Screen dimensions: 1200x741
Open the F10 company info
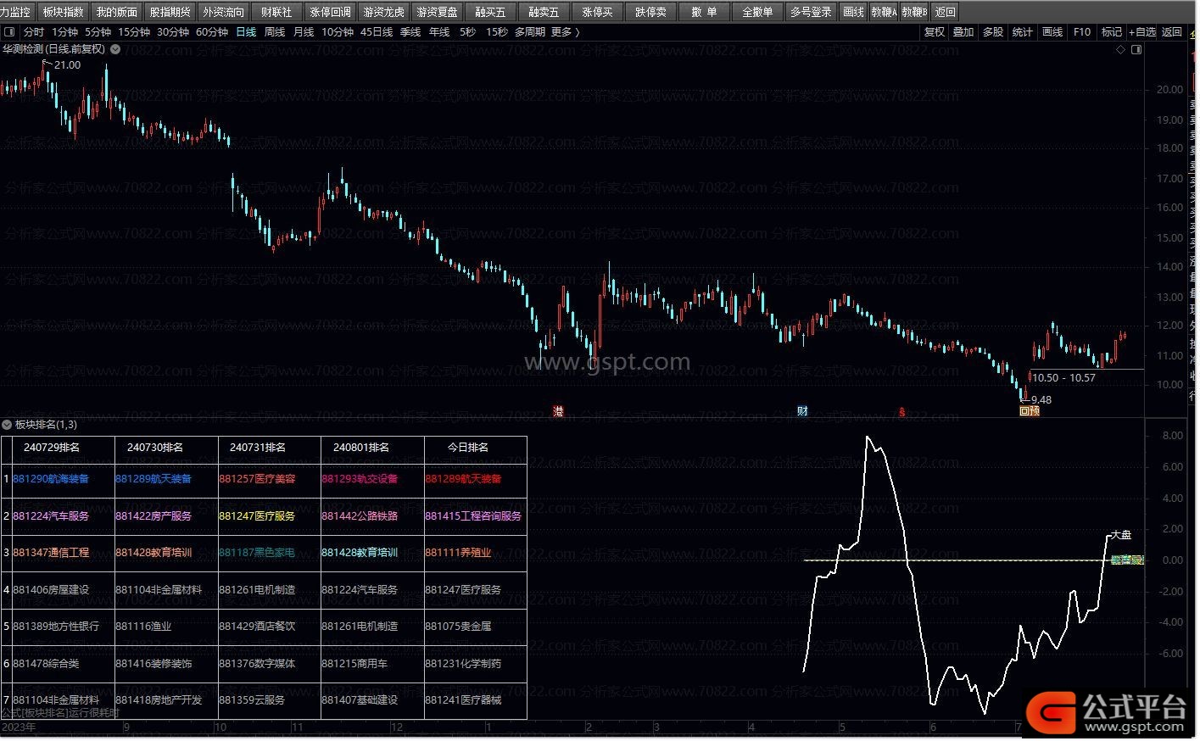pos(1082,32)
